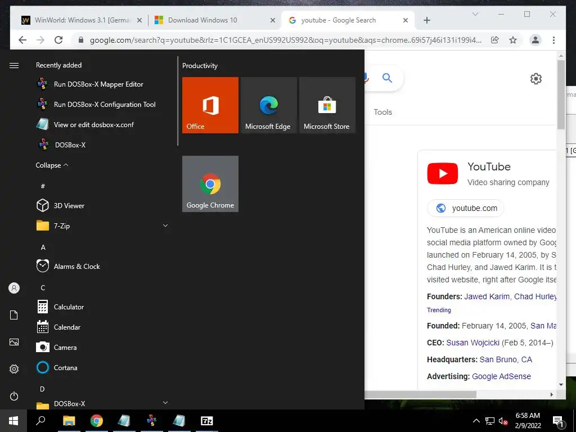Close the Download Windows 10 tab
This screenshot has width=576, height=432.
(x=273, y=20)
